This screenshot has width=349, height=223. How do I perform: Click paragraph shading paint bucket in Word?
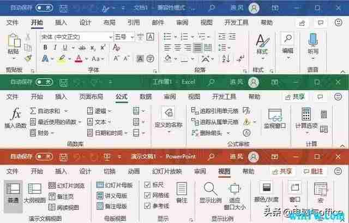point(168,58)
